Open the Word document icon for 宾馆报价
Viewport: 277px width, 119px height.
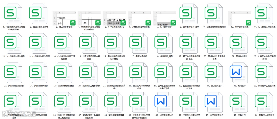coord(239,73)
